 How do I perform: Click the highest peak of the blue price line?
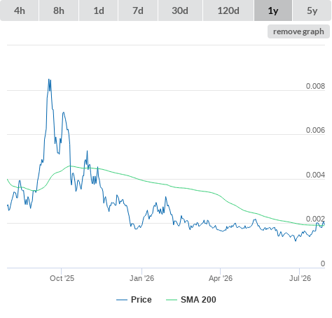click(49, 80)
